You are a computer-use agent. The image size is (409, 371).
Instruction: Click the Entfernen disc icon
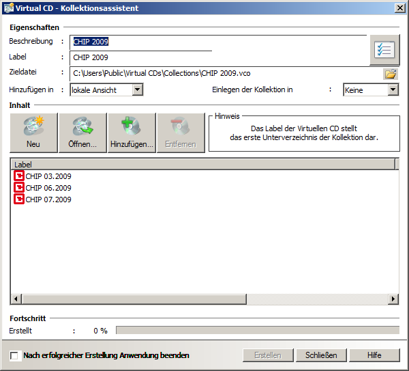[181, 126]
